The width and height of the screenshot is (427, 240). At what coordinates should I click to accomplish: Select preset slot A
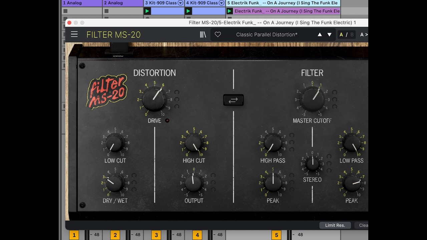point(341,35)
